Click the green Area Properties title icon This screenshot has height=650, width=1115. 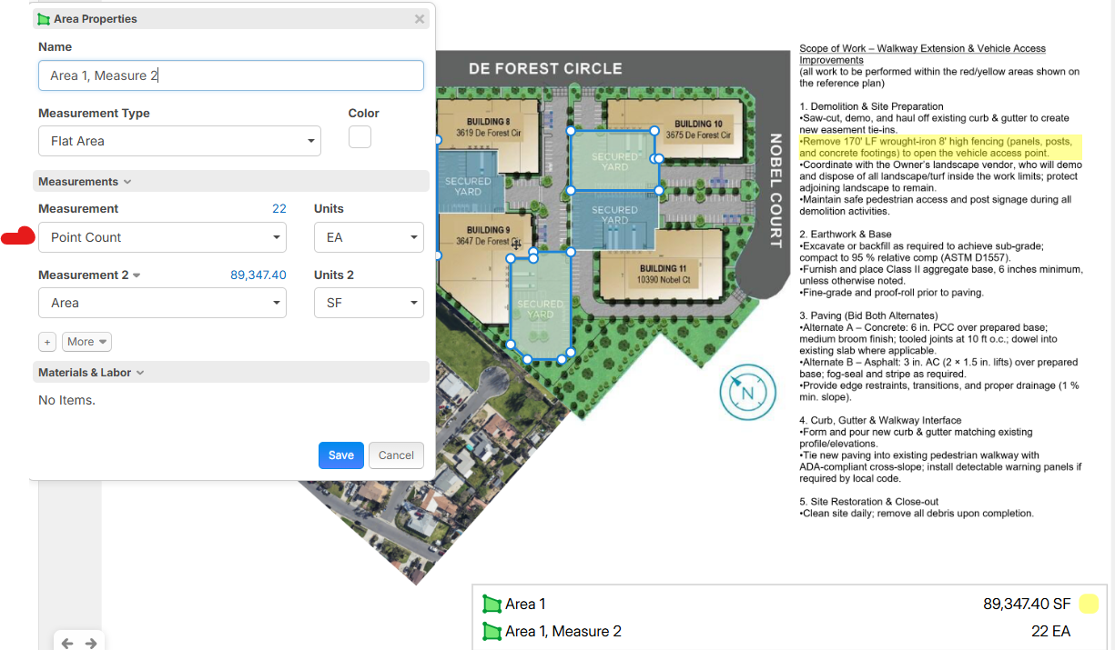pyautogui.click(x=44, y=19)
